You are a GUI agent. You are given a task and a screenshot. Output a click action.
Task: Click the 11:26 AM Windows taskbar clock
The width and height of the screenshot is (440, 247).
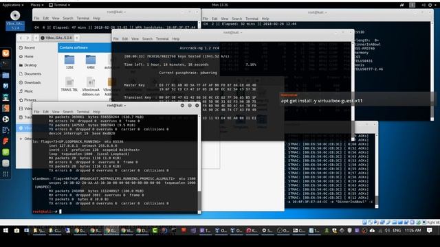[412, 231]
